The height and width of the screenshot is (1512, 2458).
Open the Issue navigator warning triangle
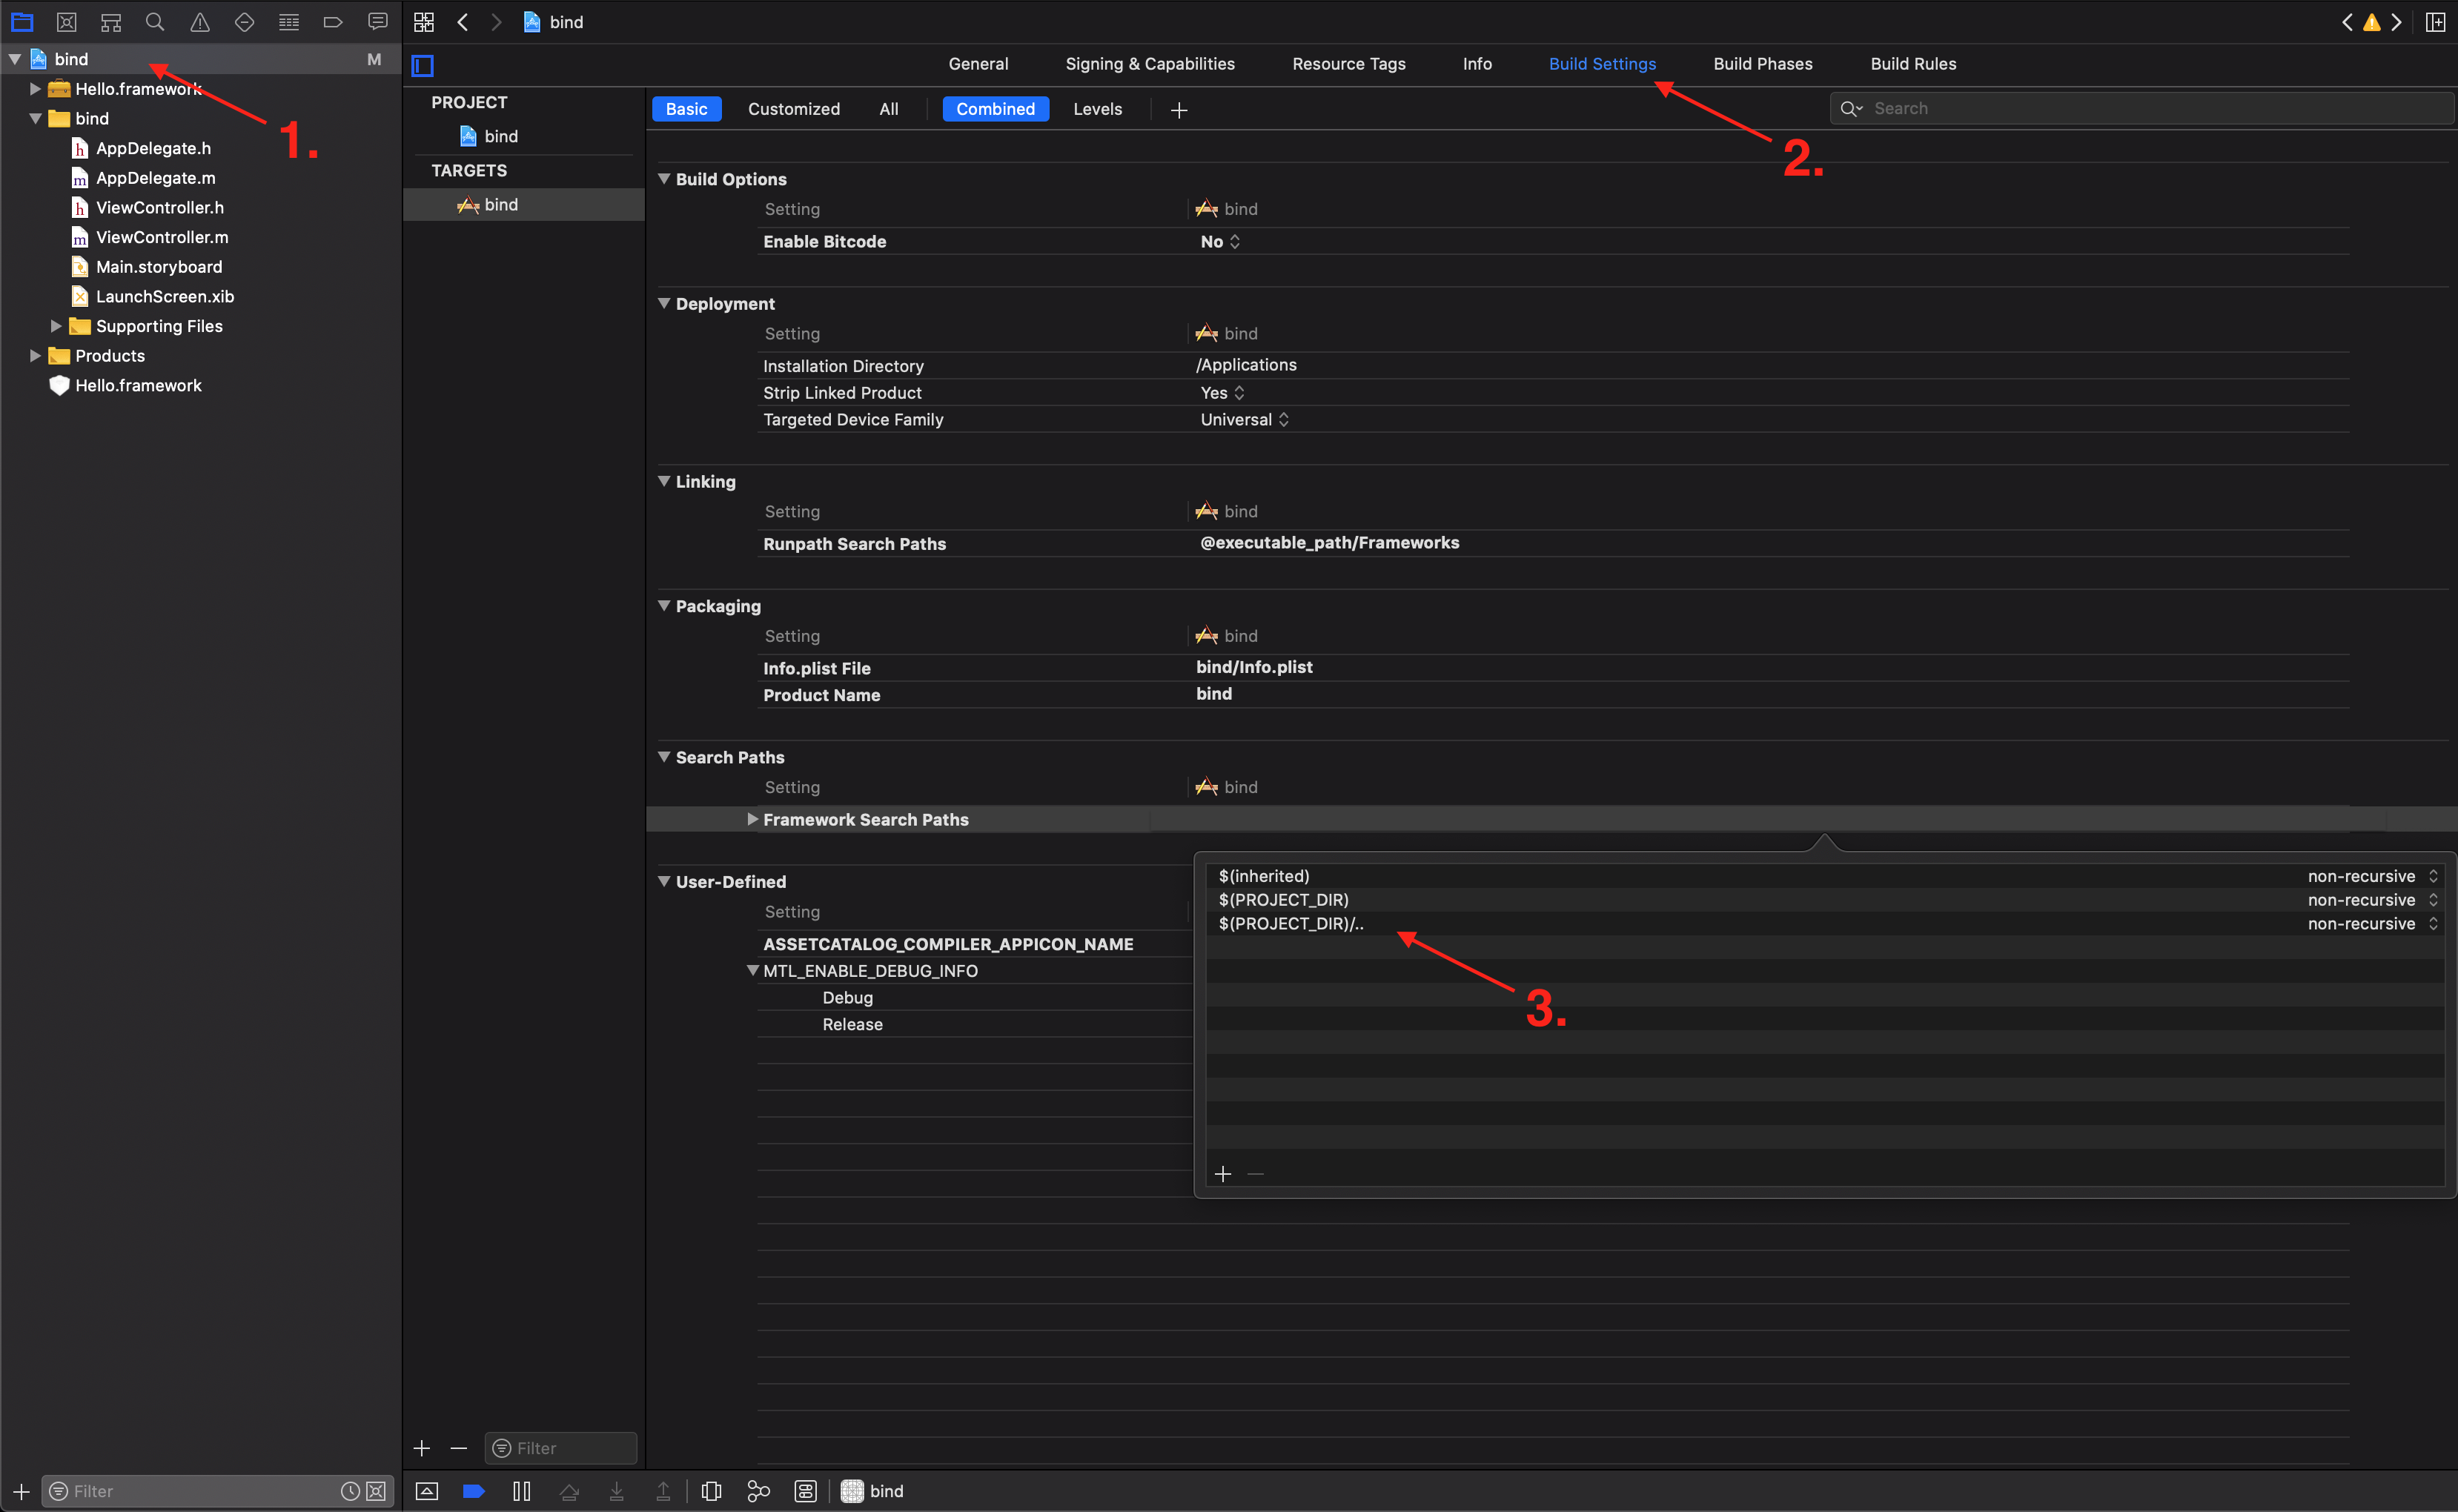199,21
